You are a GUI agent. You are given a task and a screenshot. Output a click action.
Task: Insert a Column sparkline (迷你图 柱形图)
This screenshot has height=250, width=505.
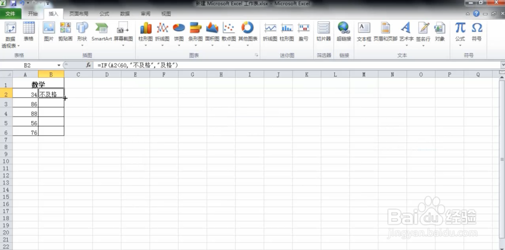pos(287,32)
